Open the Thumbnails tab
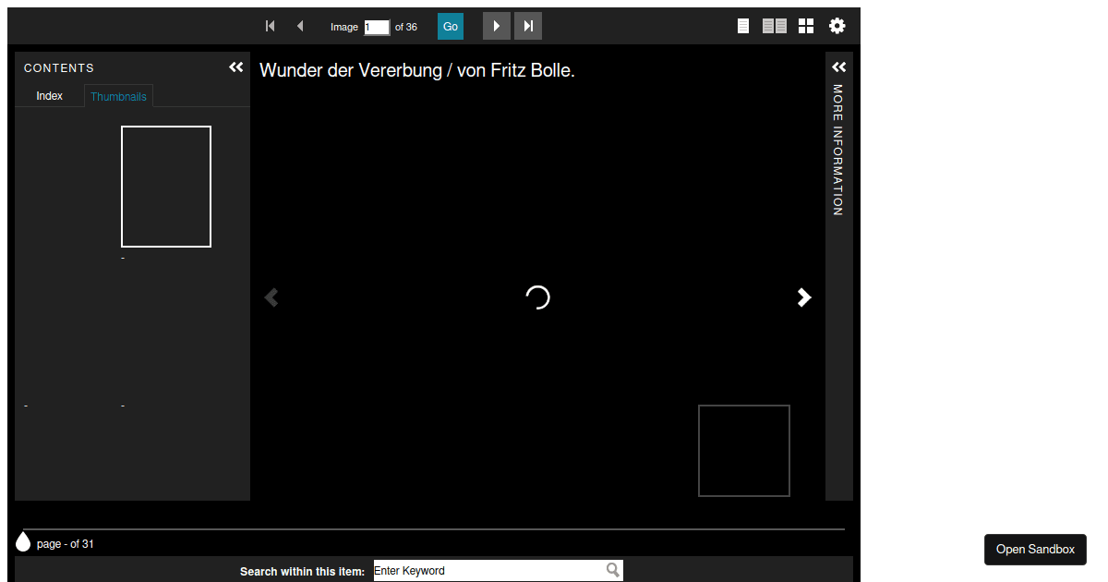1108x582 pixels. [118, 95]
